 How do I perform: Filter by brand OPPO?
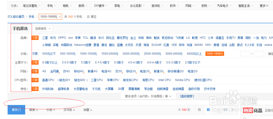(62, 38)
